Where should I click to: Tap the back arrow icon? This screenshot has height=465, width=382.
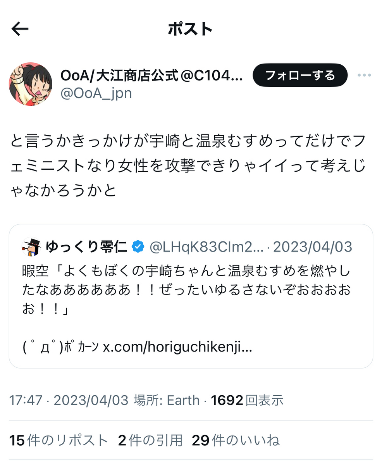(20, 29)
